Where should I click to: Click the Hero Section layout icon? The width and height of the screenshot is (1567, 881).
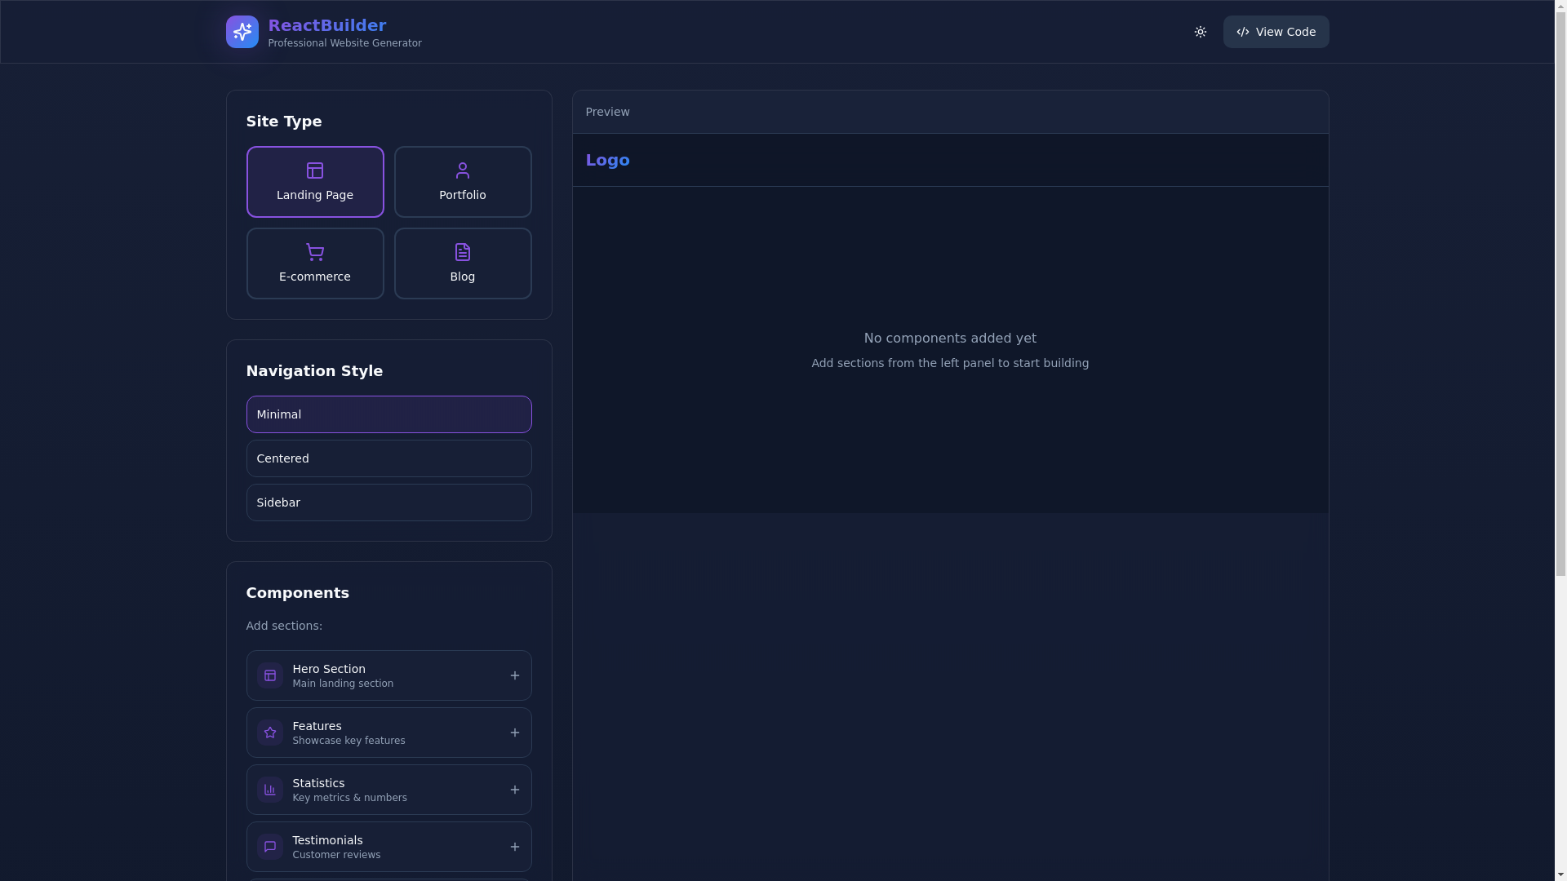tap(269, 675)
